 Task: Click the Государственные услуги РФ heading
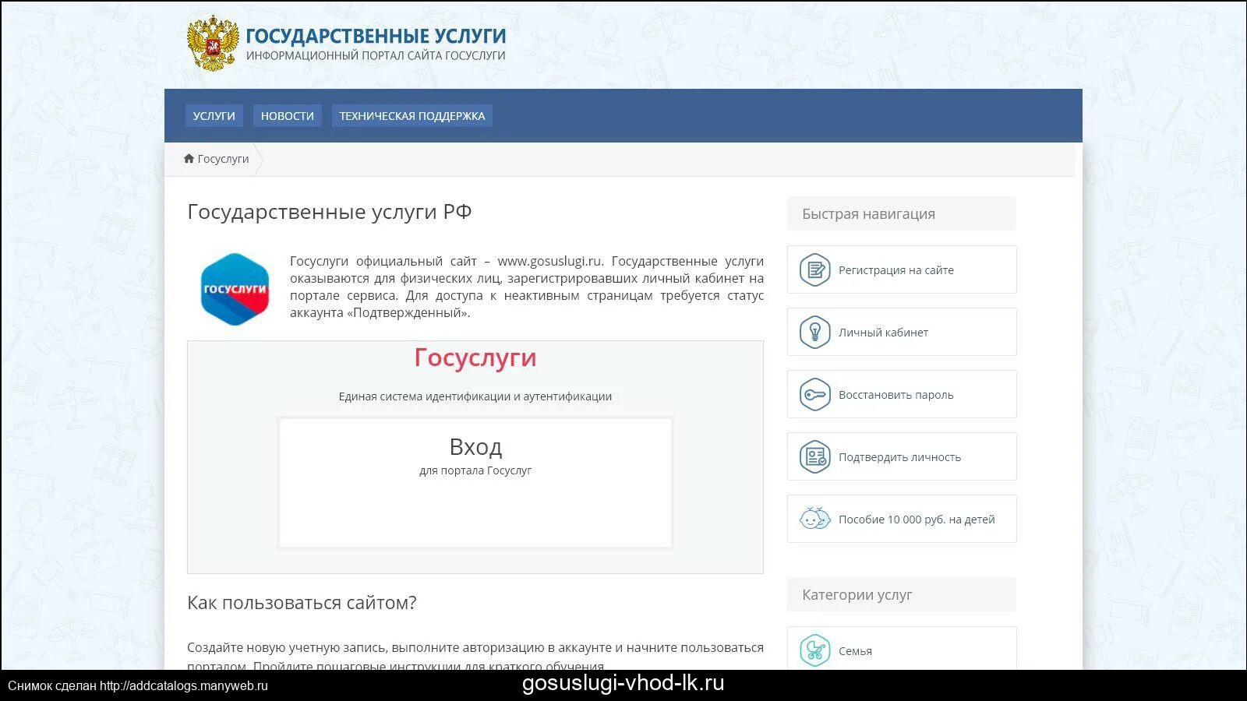coord(330,212)
